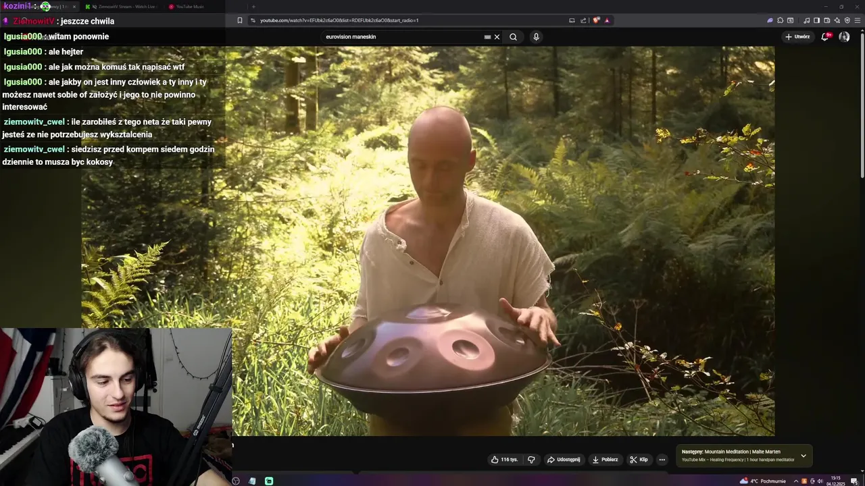Click chat username ziemowitv_cwel about kokosy
Viewport: 865px width, 486px height.
point(34,149)
